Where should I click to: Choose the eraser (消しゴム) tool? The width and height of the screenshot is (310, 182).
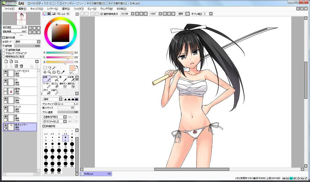(55, 85)
